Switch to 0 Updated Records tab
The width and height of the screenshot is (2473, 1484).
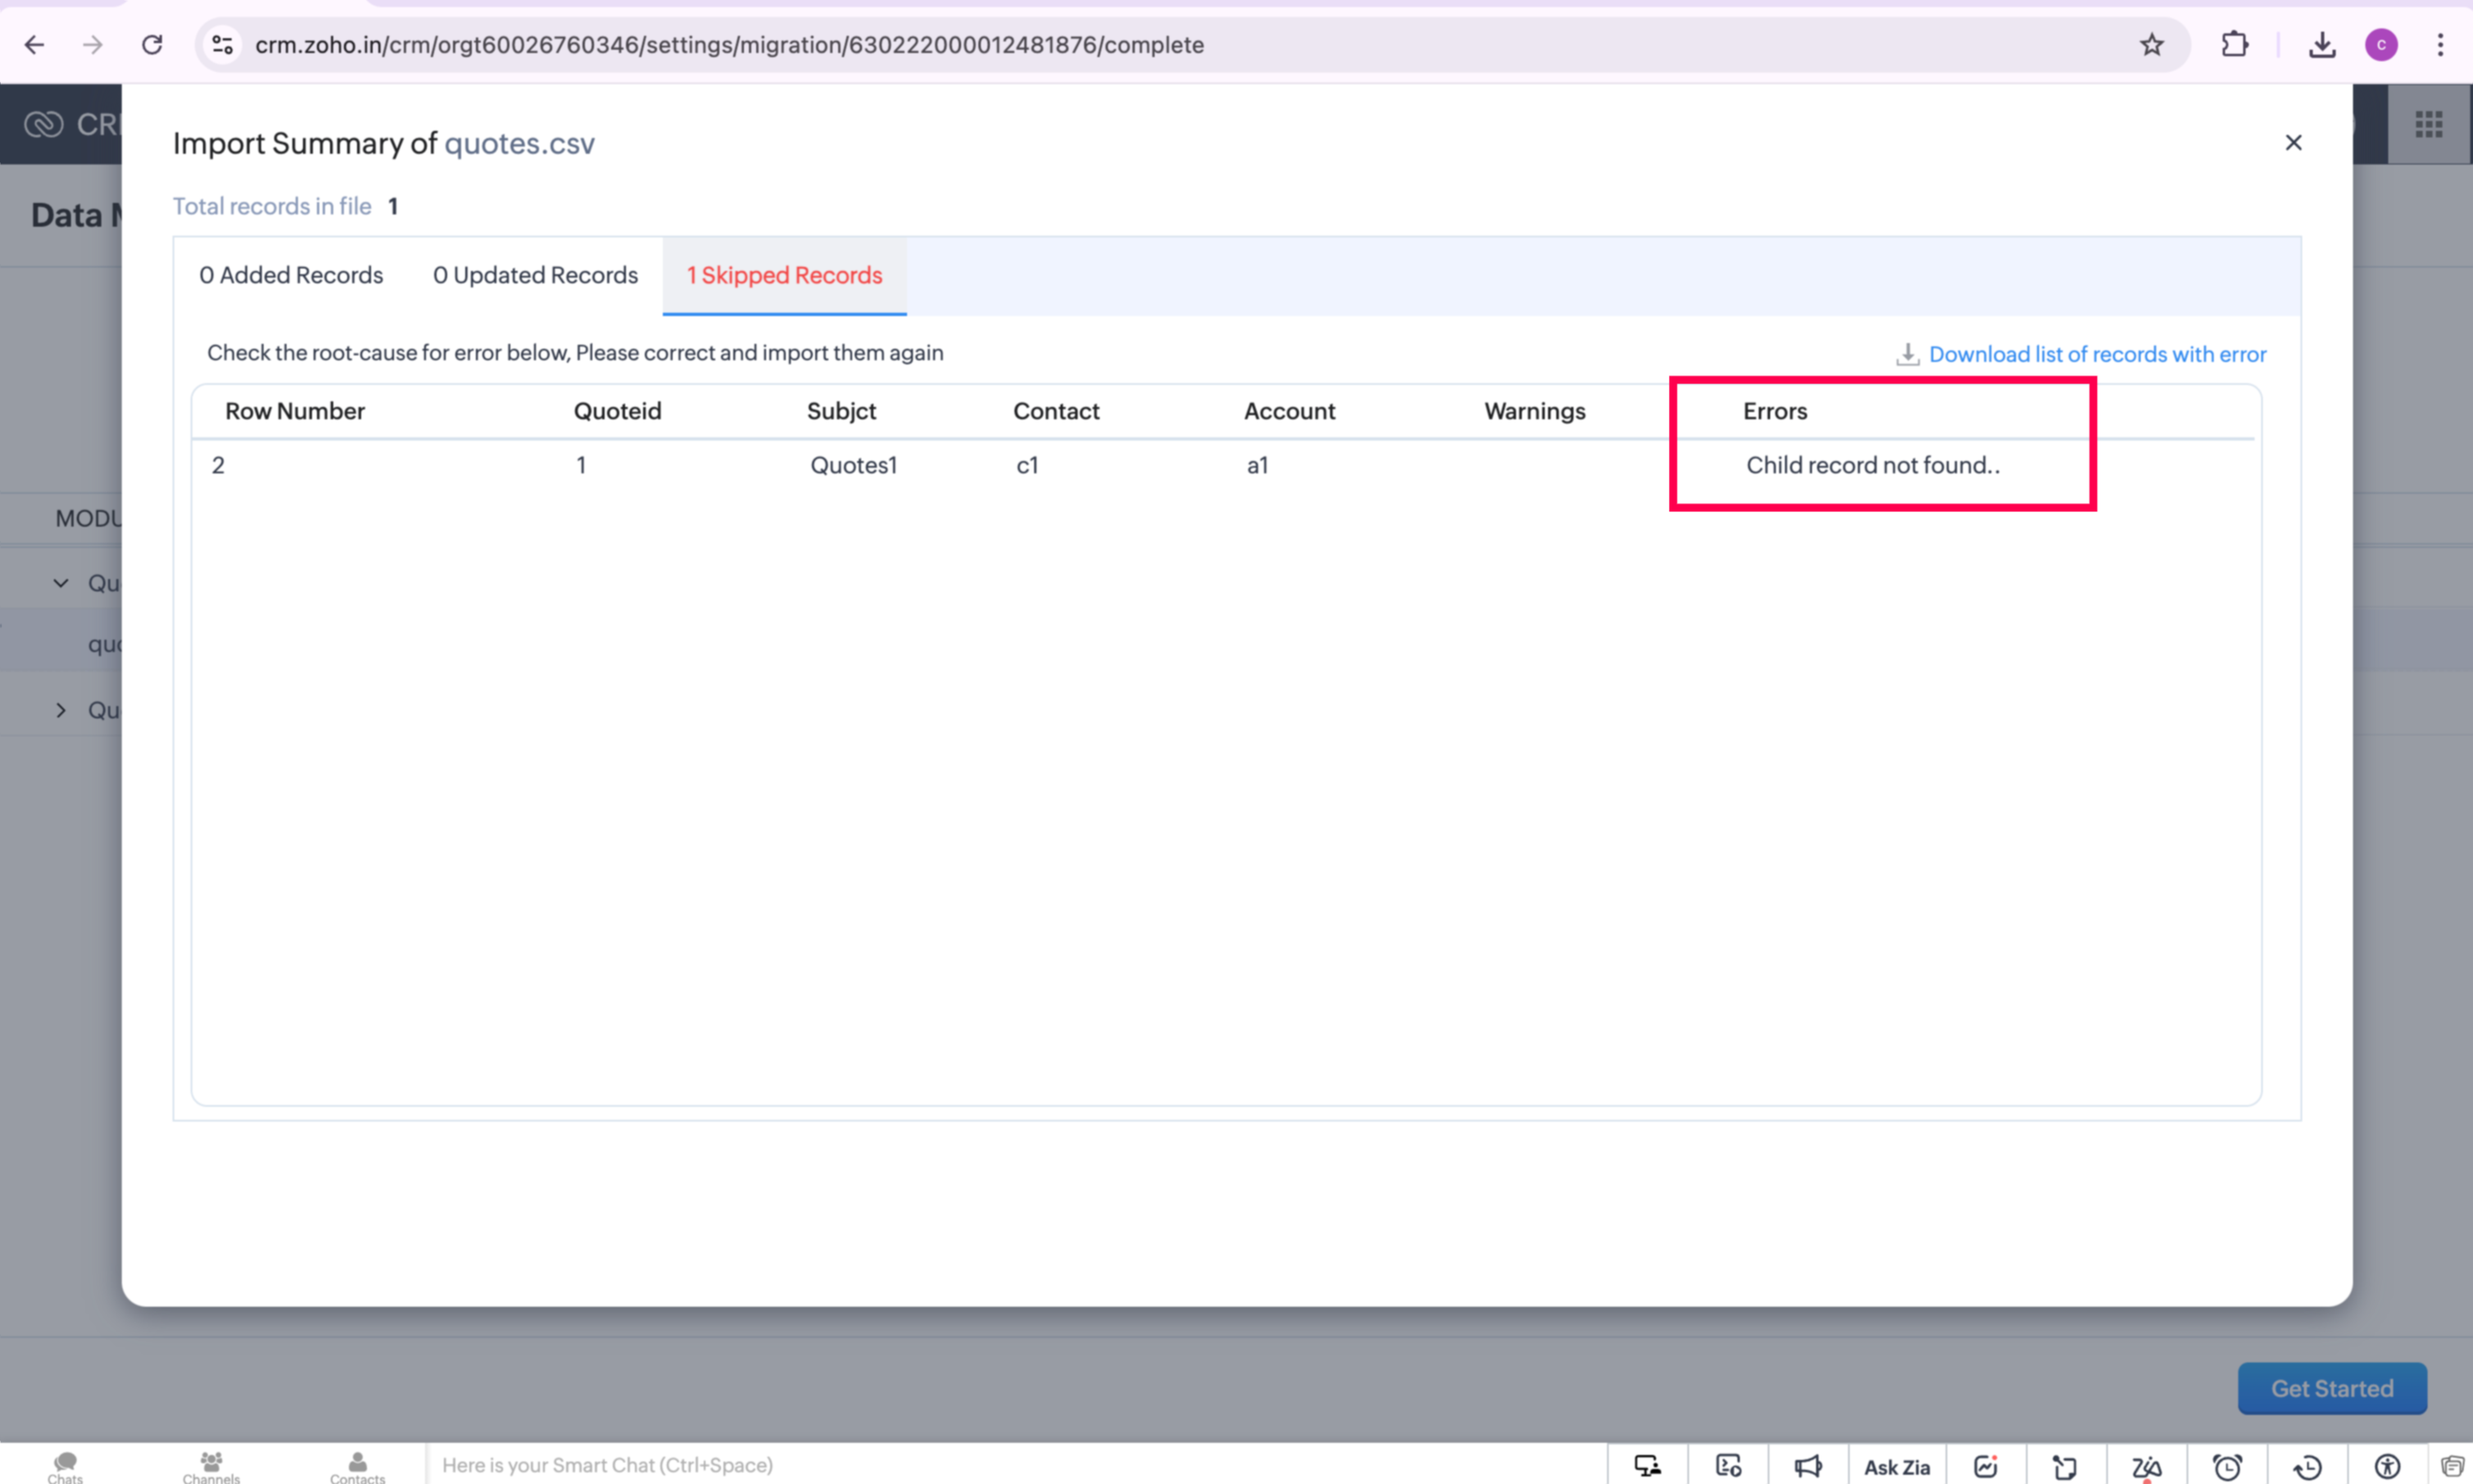coord(535,275)
